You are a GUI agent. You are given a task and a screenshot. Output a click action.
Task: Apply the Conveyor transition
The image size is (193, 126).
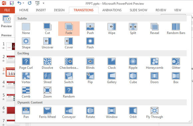pos(69,113)
